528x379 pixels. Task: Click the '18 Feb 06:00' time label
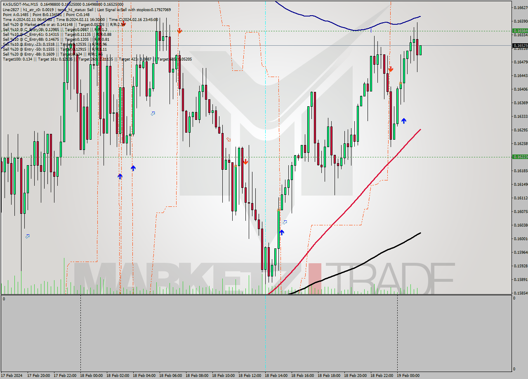170,375
